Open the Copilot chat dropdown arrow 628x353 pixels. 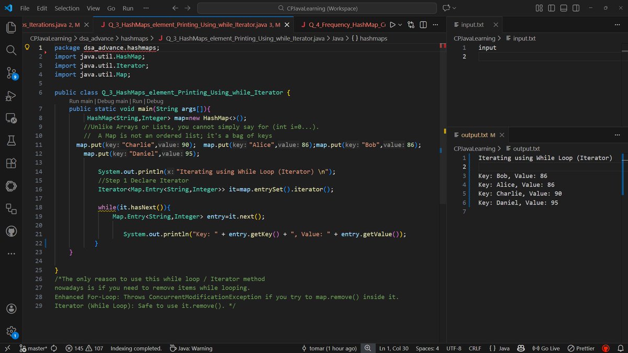point(454,8)
